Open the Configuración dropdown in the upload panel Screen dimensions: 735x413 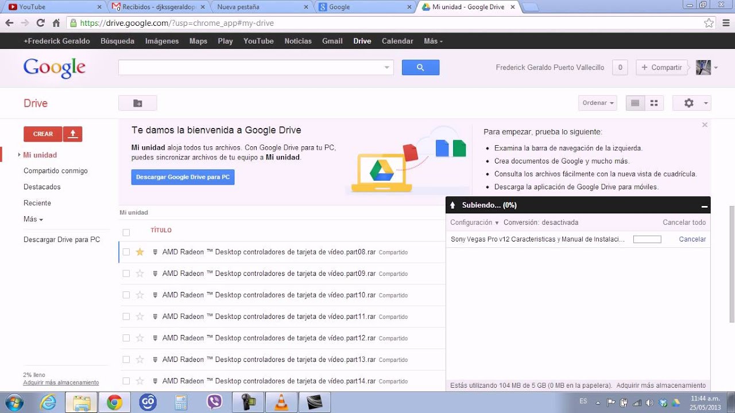click(x=474, y=223)
